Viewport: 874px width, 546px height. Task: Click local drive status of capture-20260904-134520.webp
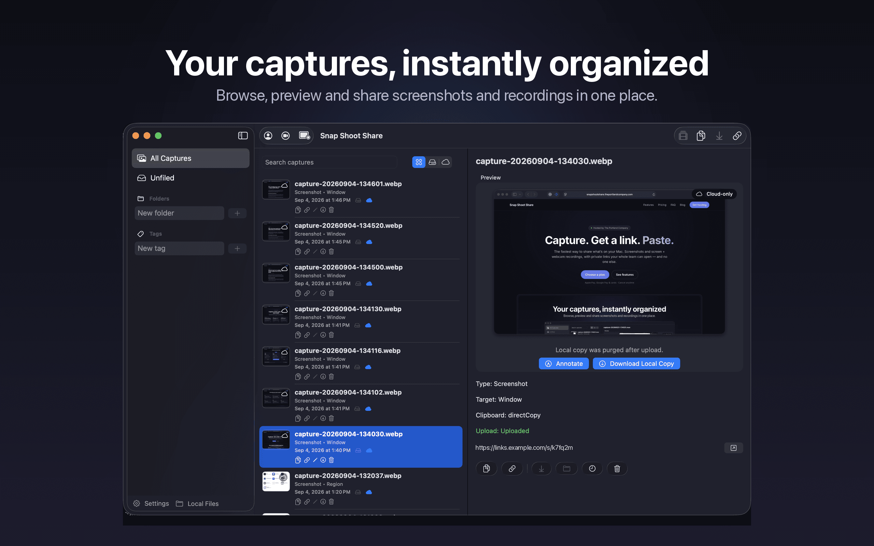pos(358,242)
